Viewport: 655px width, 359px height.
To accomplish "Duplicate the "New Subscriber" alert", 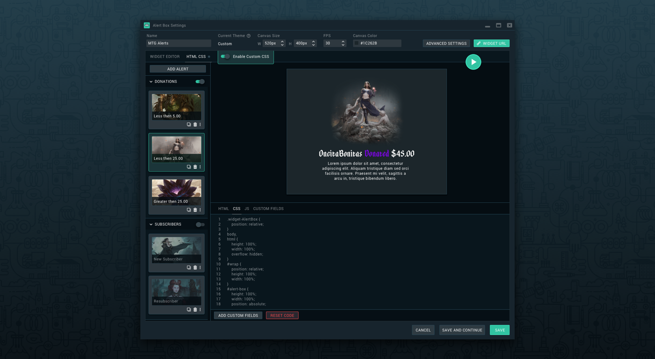I will 189,267.
